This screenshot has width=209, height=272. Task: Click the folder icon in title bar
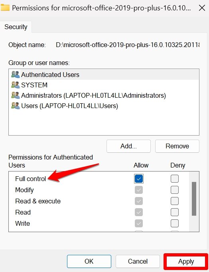(x=5, y=8)
